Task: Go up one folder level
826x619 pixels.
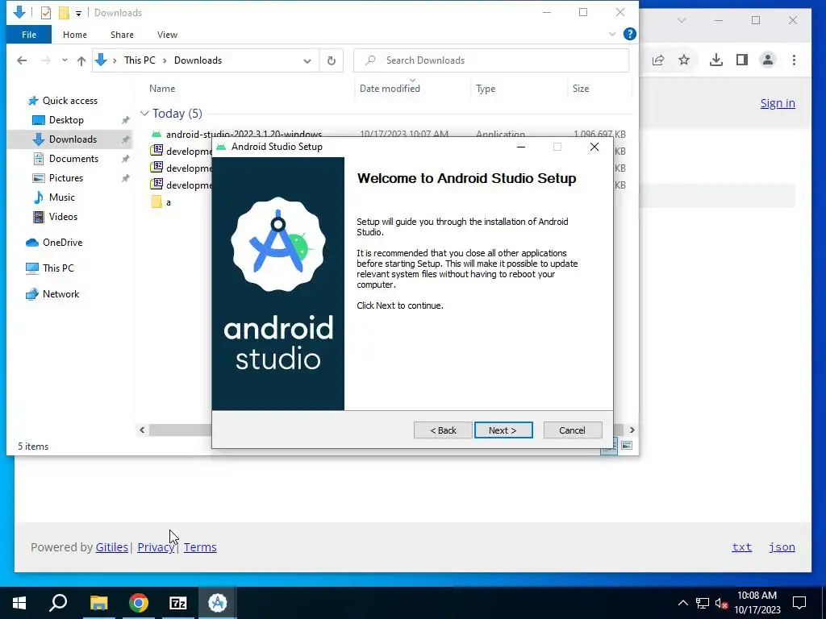Action: pos(81,60)
